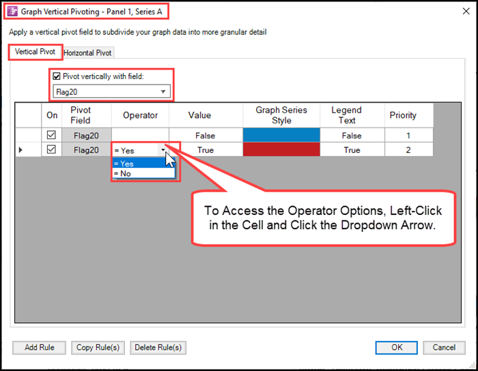Open the red Graph Series Style swatch
Image resolution: width=478 pixels, height=371 pixels.
pyautogui.click(x=281, y=149)
